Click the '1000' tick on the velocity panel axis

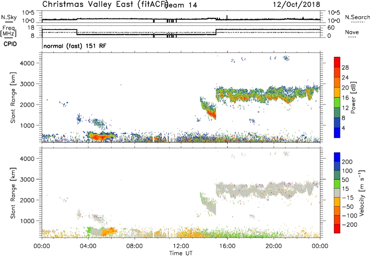click(27, 221)
